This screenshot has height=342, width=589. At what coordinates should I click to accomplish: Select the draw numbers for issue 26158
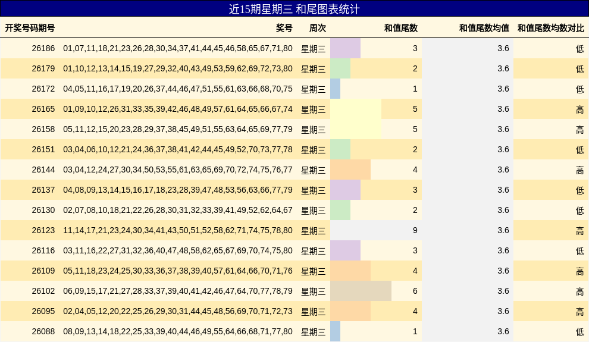[x=178, y=130]
